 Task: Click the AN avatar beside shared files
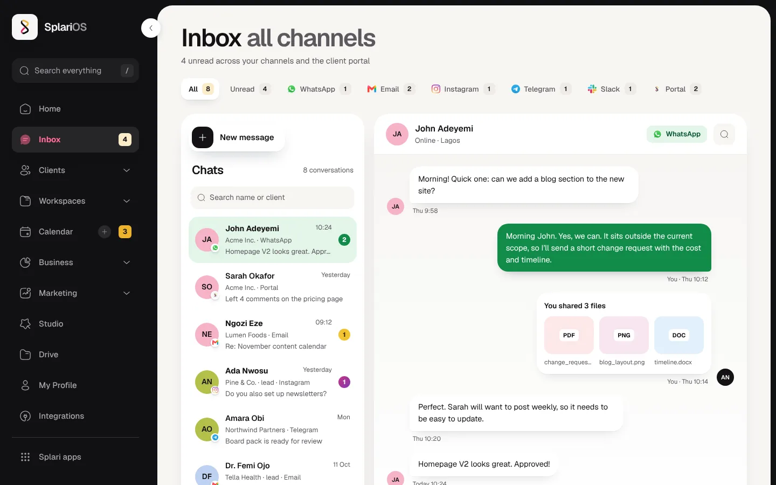(x=725, y=377)
